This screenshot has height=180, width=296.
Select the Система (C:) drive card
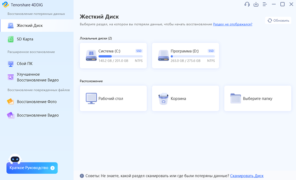point(113,56)
